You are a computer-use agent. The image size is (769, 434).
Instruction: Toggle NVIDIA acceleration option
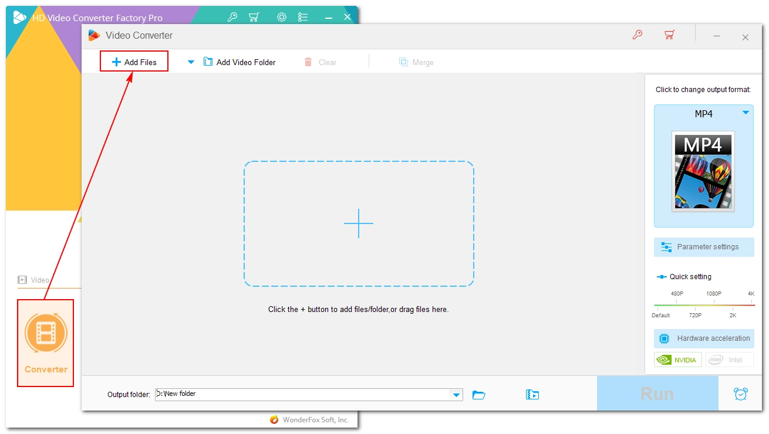[x=678, y=360]
